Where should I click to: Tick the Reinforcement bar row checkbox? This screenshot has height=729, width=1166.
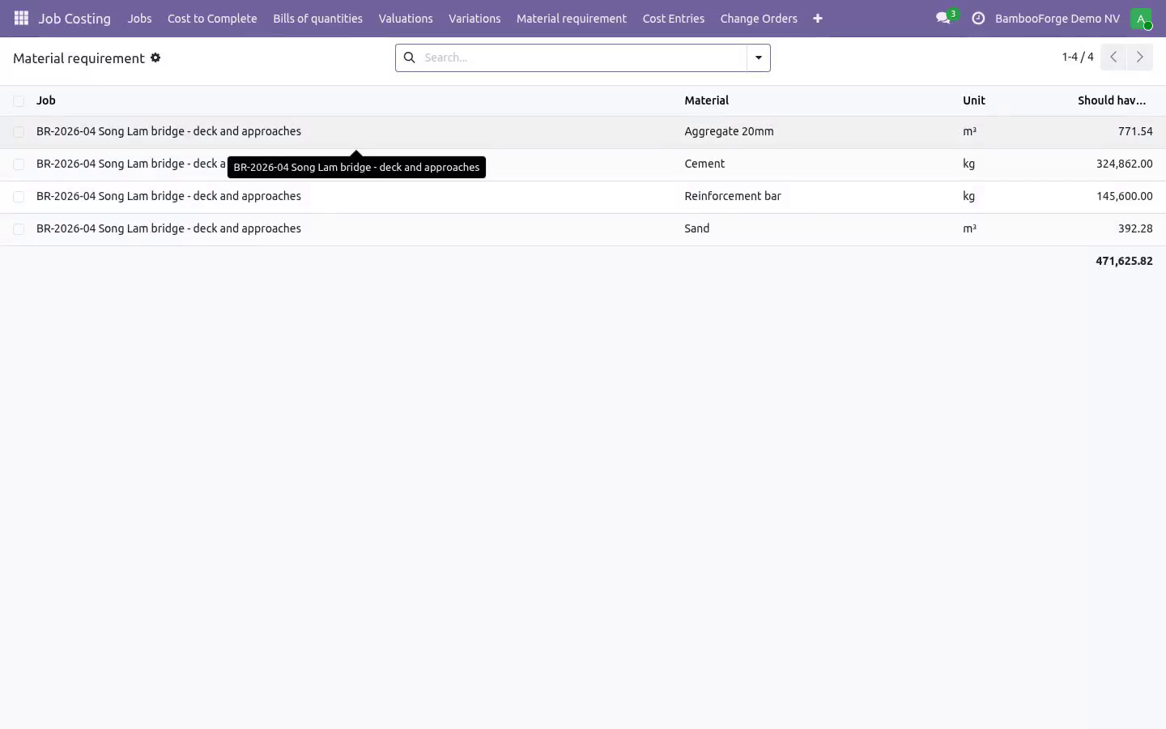pos(19,196)
